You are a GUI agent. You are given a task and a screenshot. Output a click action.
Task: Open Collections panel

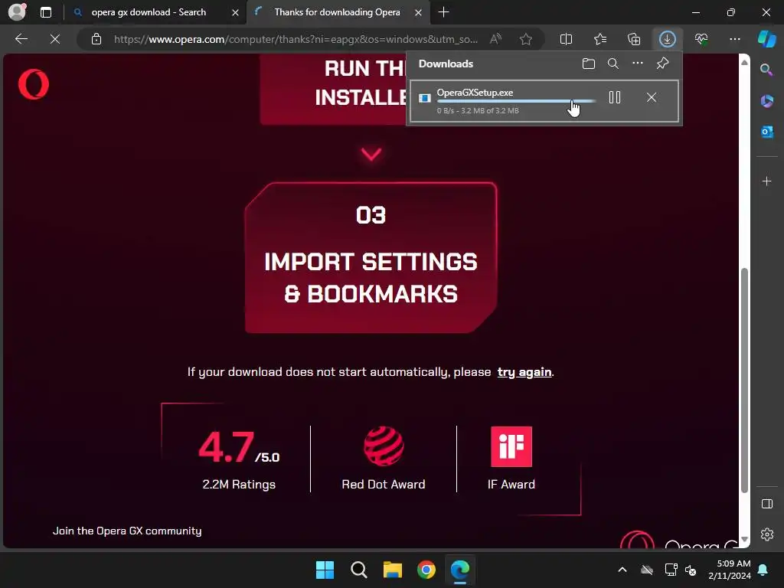(x=633, y=39)
